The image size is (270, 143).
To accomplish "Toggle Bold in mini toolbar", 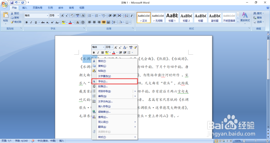I will coord(94,53).
